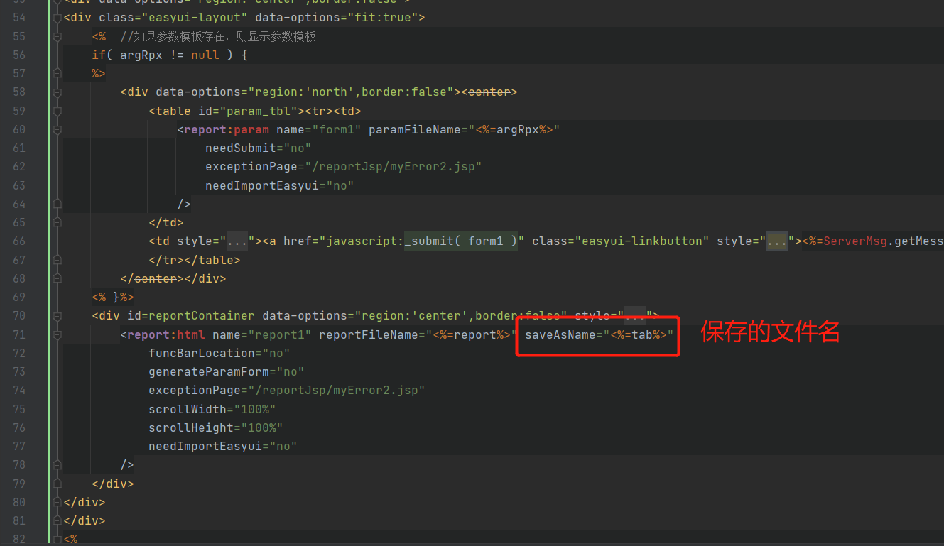Expand folded linkbutton style value on line 66
This screenshot has height=546, width=944.
777,241
